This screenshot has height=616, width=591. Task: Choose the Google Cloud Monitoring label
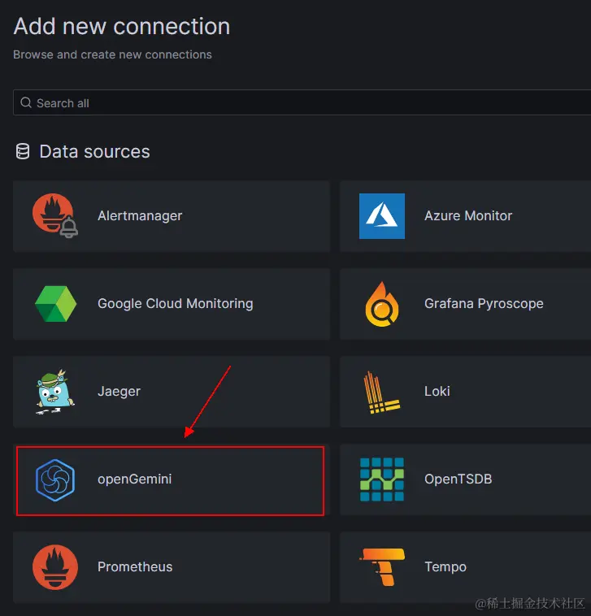176,304
